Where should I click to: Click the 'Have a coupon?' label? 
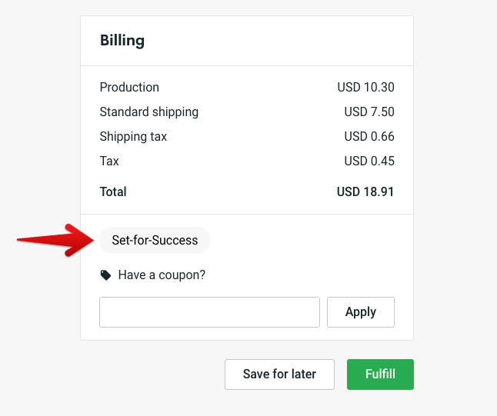162,275
